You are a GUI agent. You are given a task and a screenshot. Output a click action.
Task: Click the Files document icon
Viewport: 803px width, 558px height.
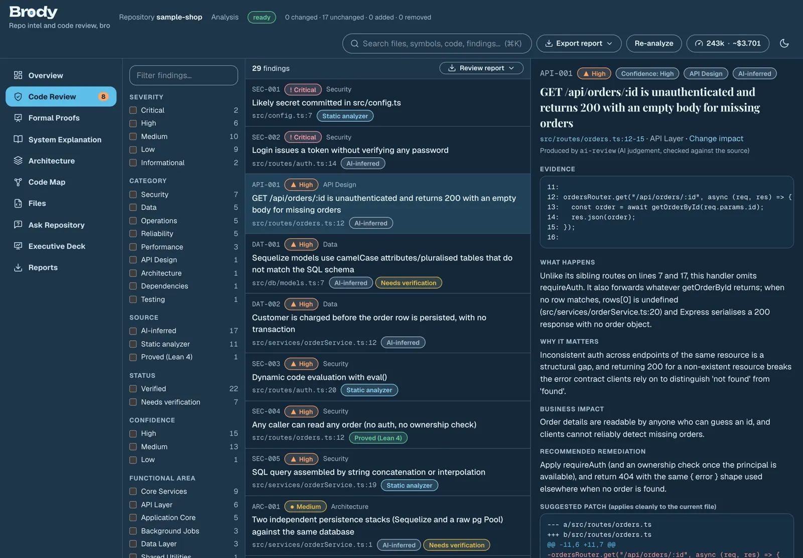[18, 203]
